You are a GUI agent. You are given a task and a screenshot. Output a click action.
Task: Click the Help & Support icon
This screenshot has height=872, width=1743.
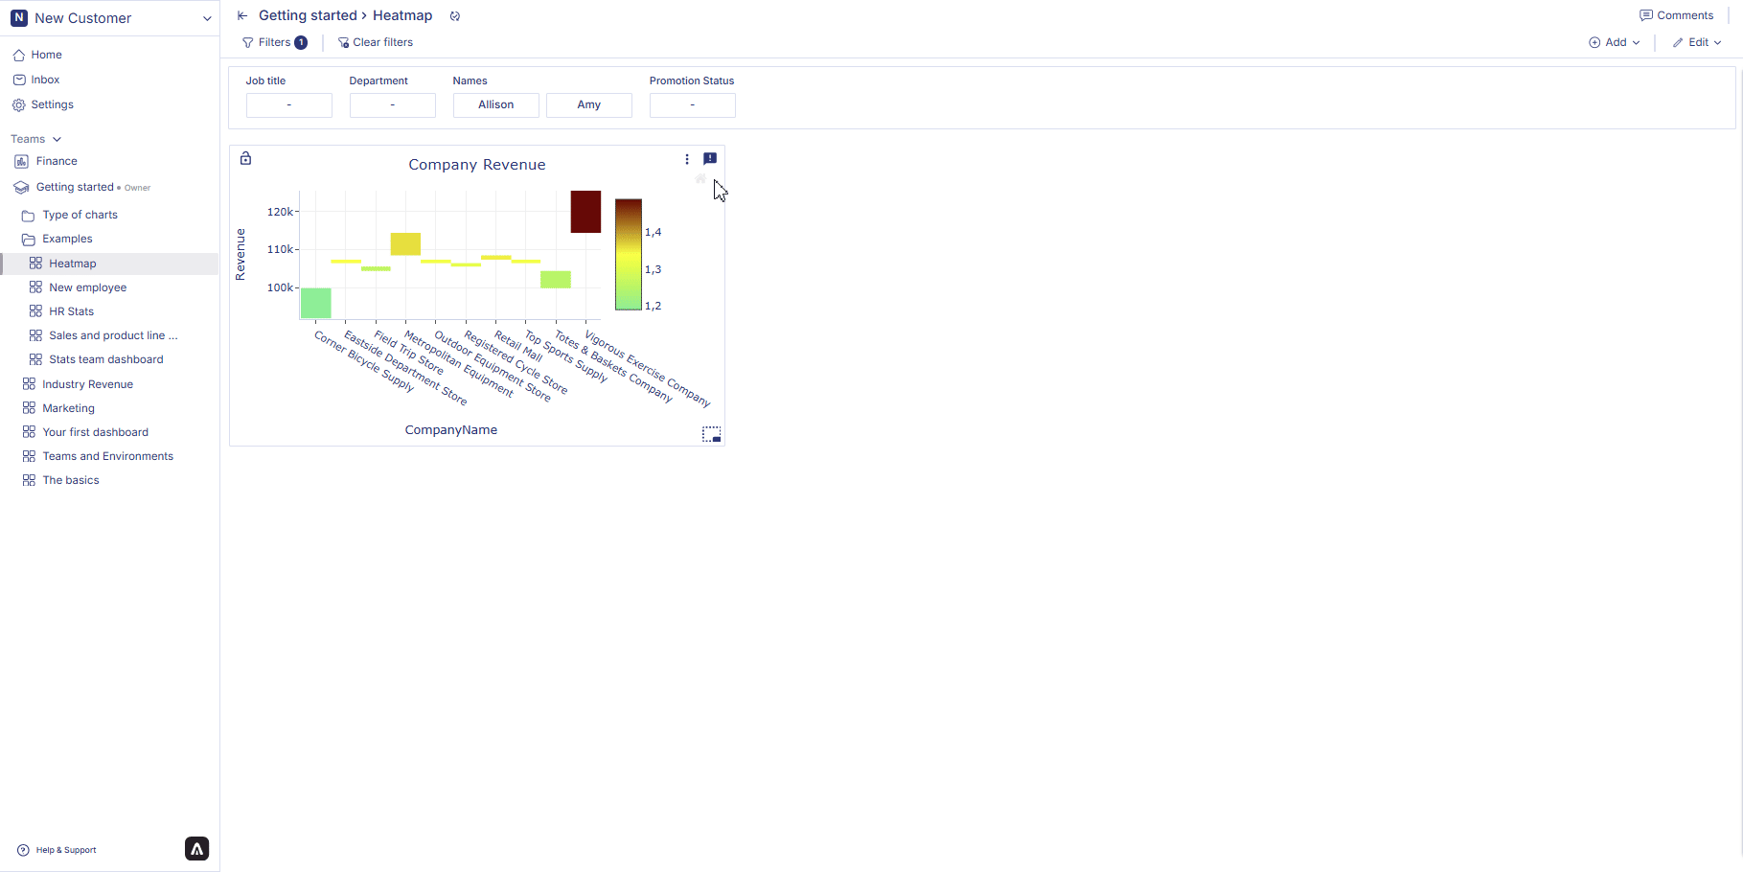pos(21,850)
